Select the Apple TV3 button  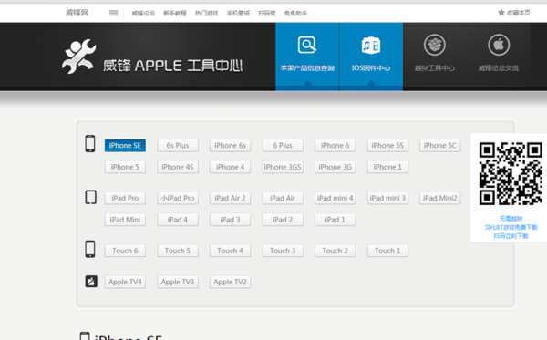178,282
